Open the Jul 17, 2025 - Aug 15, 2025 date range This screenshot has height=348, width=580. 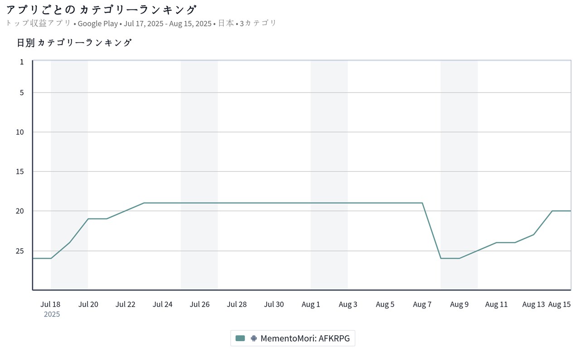(x=167, y=24)
